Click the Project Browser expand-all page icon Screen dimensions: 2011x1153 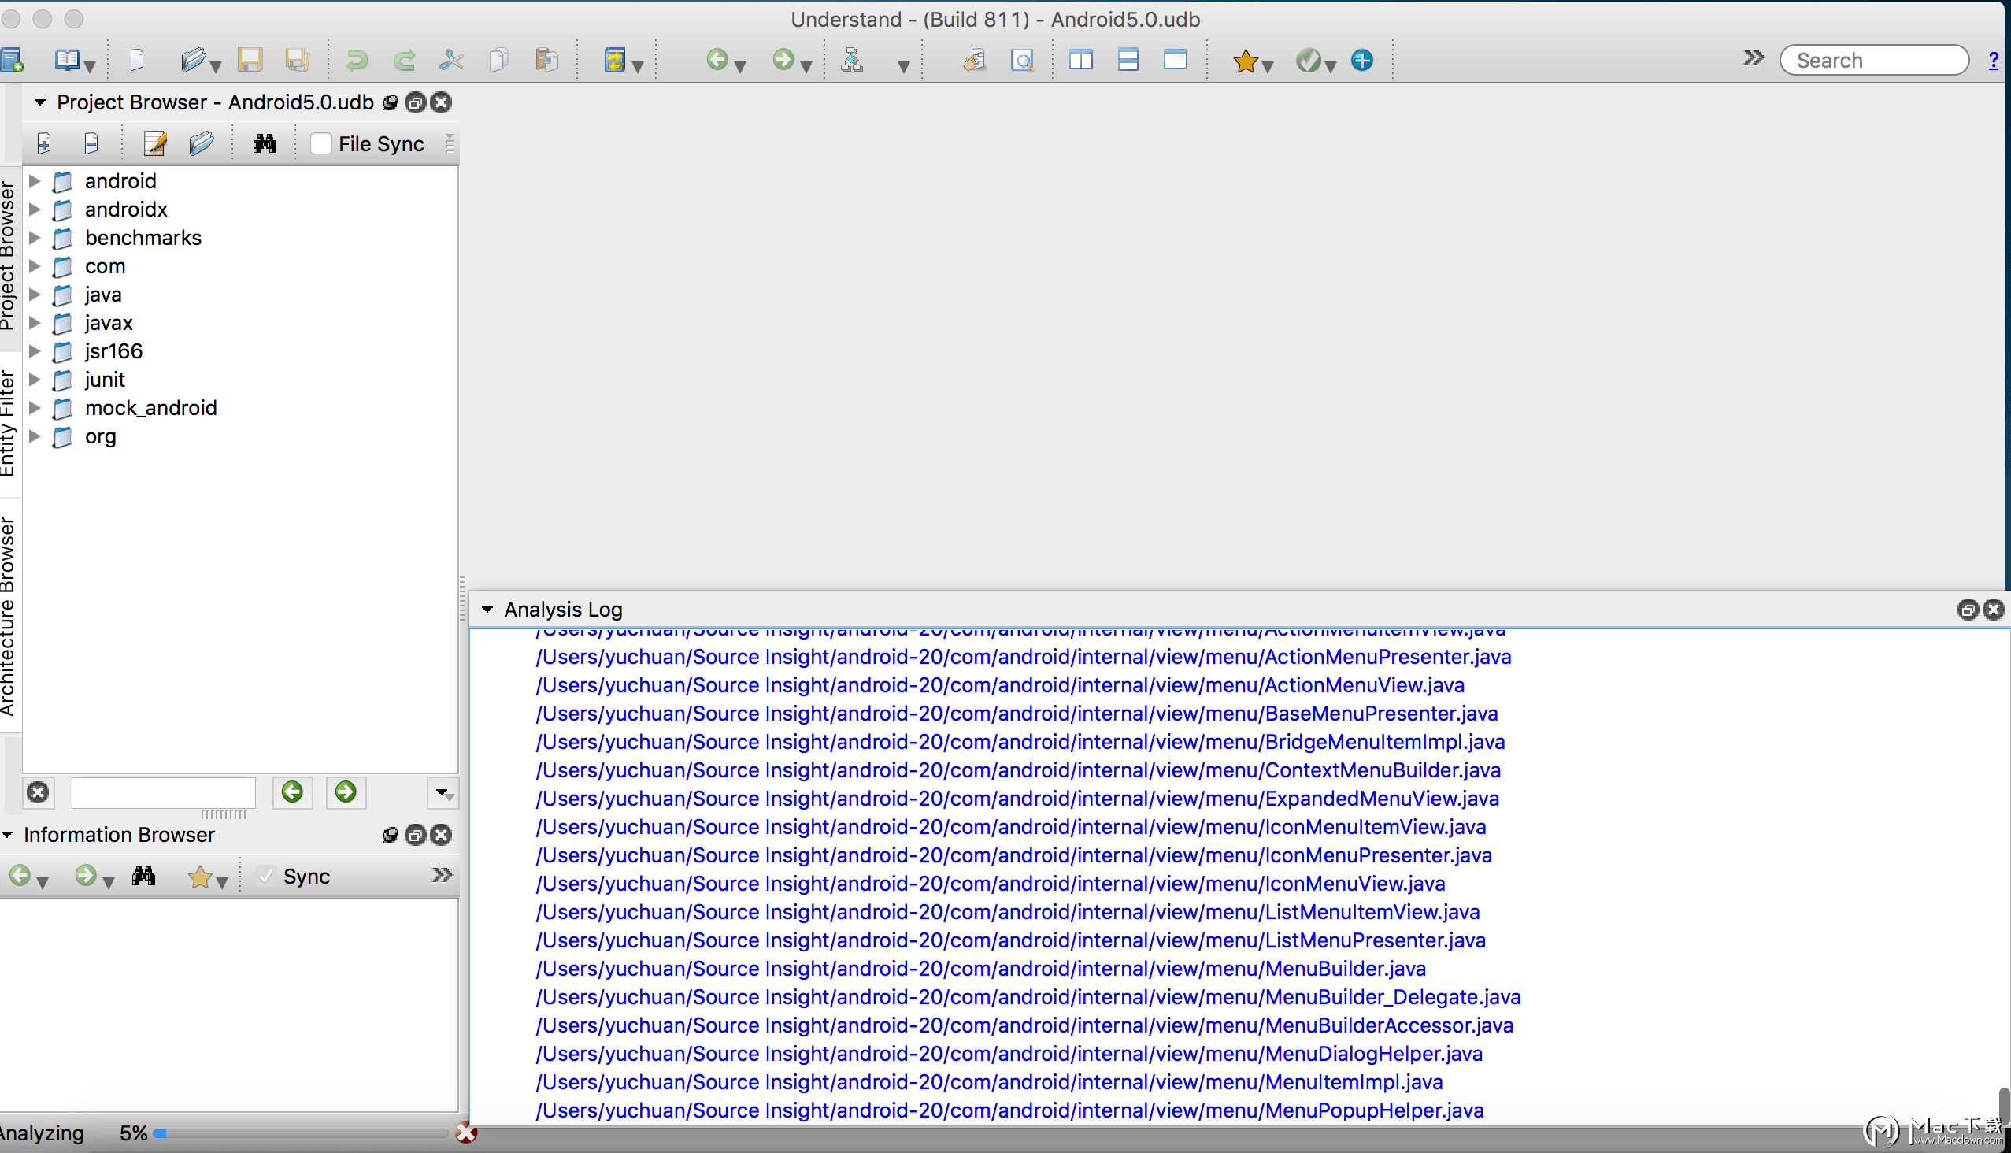click(44, 143)
